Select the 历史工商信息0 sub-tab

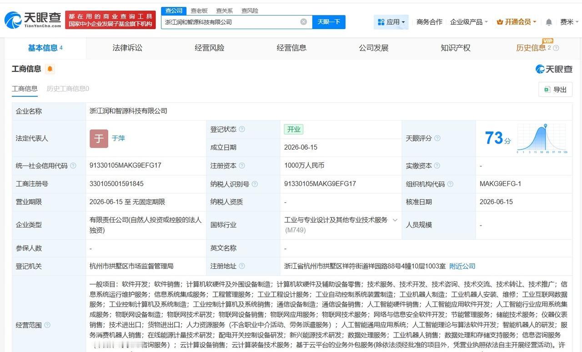point(68,89)
